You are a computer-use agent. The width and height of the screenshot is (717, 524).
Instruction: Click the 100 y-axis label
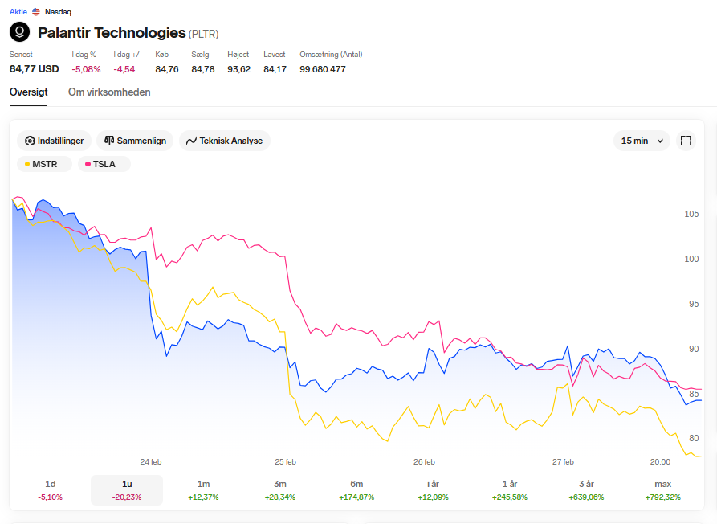(691, 259)
